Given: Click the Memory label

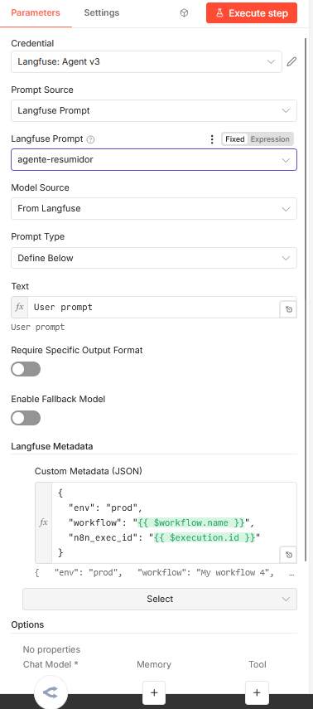Looking at the screenshot, I should [153, 664].
